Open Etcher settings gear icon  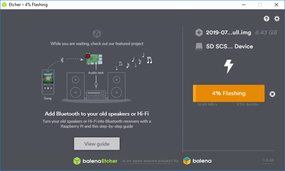point(277,19)
